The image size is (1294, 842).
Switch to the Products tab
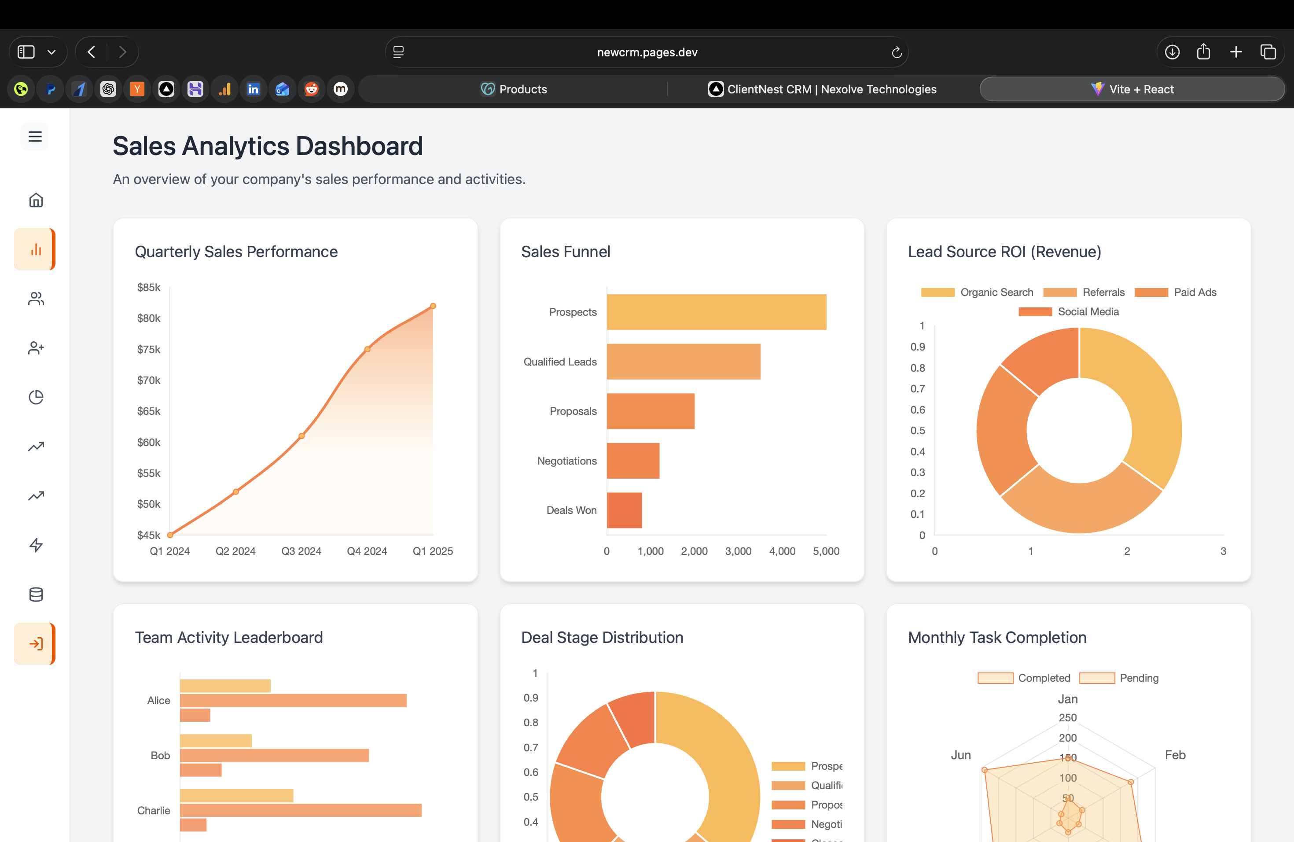click(514, 89)
